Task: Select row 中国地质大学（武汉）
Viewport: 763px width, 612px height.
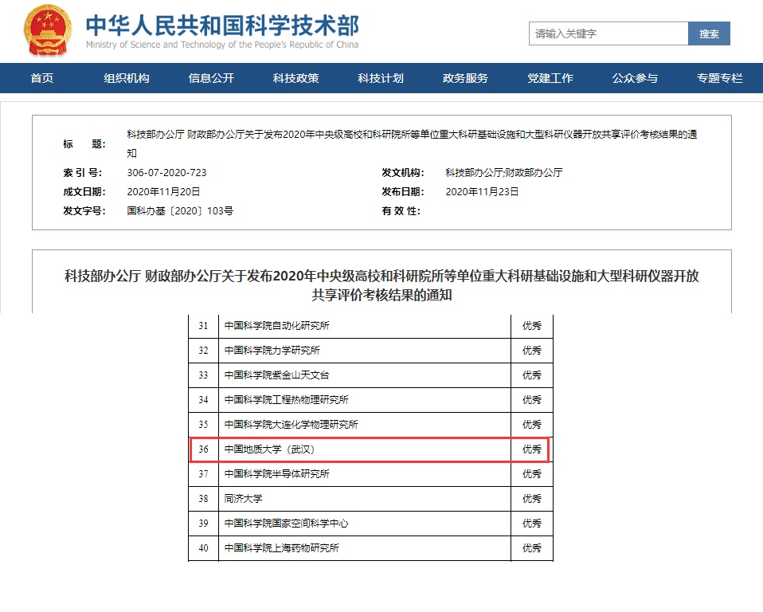Action: coord(371,449)
